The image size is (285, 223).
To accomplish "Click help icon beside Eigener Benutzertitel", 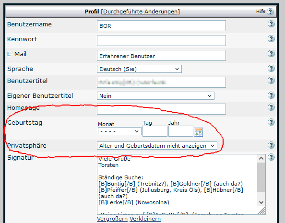I will (x=271, y=95).
